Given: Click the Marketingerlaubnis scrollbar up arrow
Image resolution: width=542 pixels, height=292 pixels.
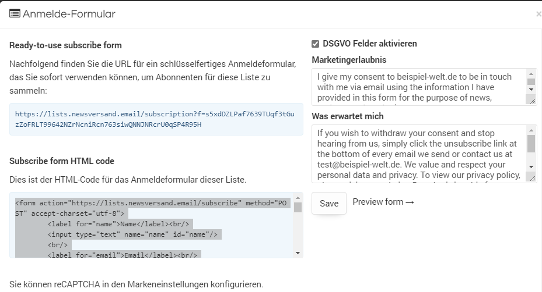Looking at the screenshot, I should click(x=531, y=74).
